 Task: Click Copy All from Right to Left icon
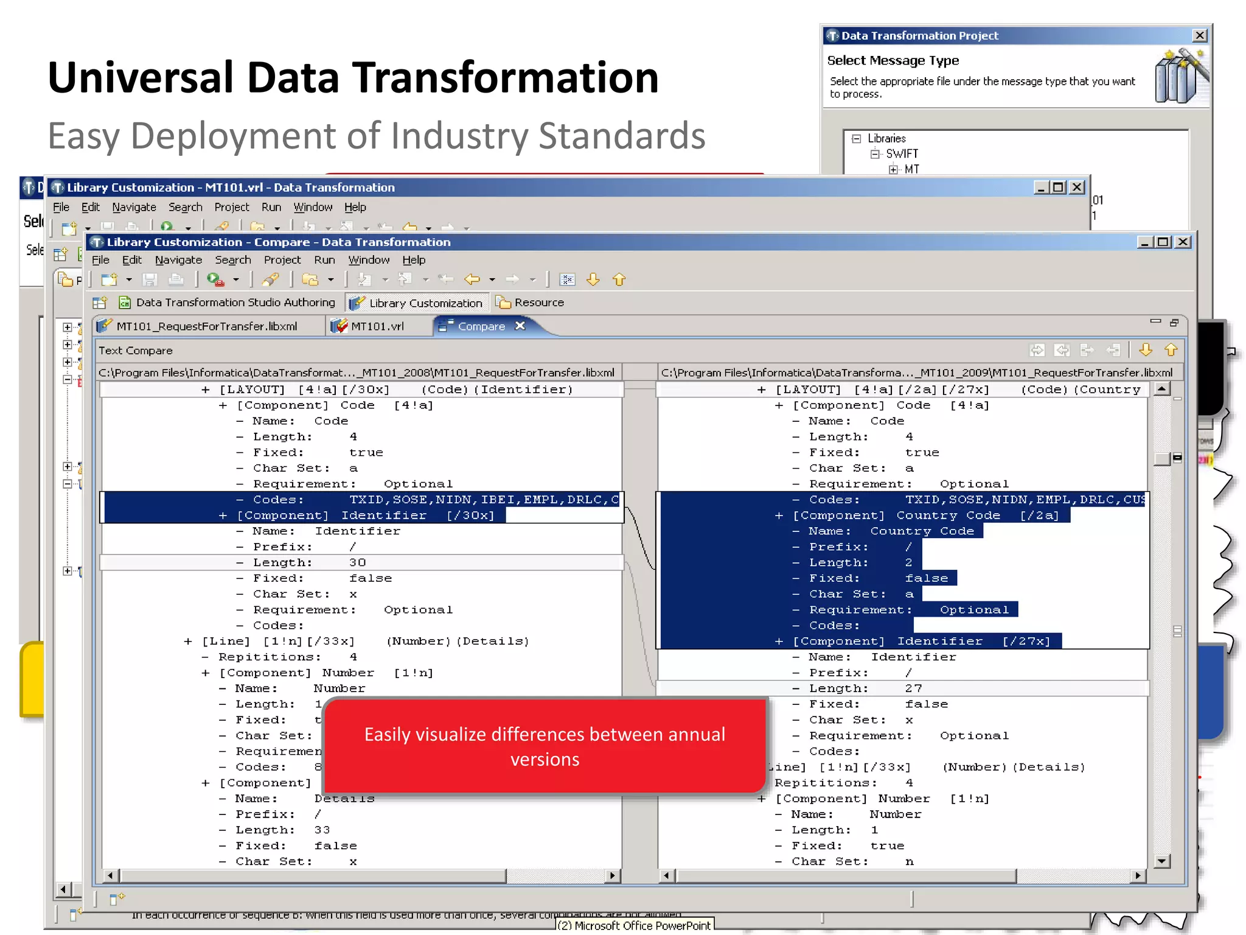[1062, 350]
